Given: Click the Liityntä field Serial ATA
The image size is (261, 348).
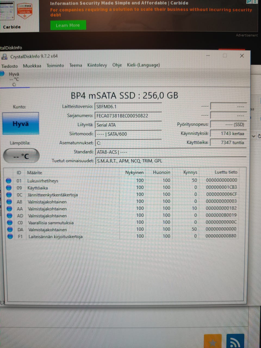Looking at the screenshot, I should [128, 125].
